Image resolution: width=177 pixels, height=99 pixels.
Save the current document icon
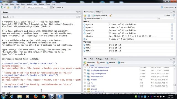tap(15, 7)
